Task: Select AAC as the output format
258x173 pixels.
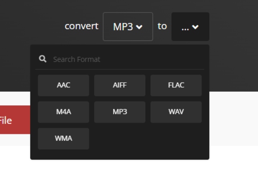Action: (64, 85)
